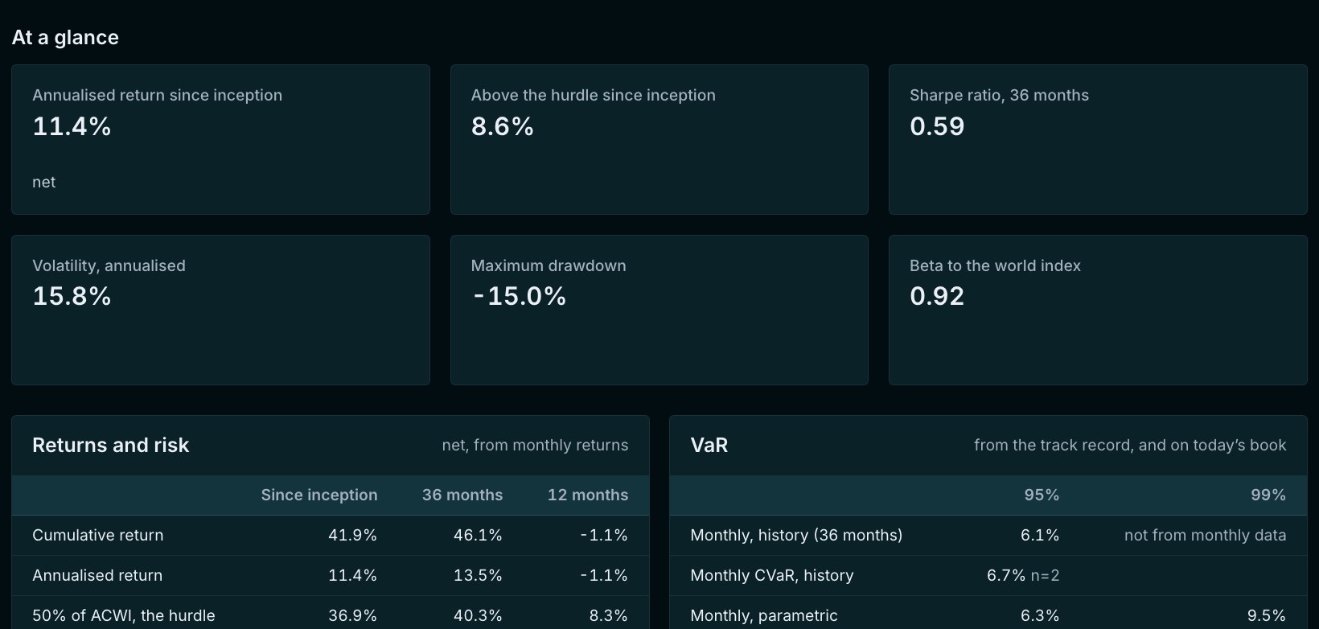The width and height of the screenshot is (1319, 629).
Task: Select the "Cumulative return" row label
Action: click(x=97, y=536)
